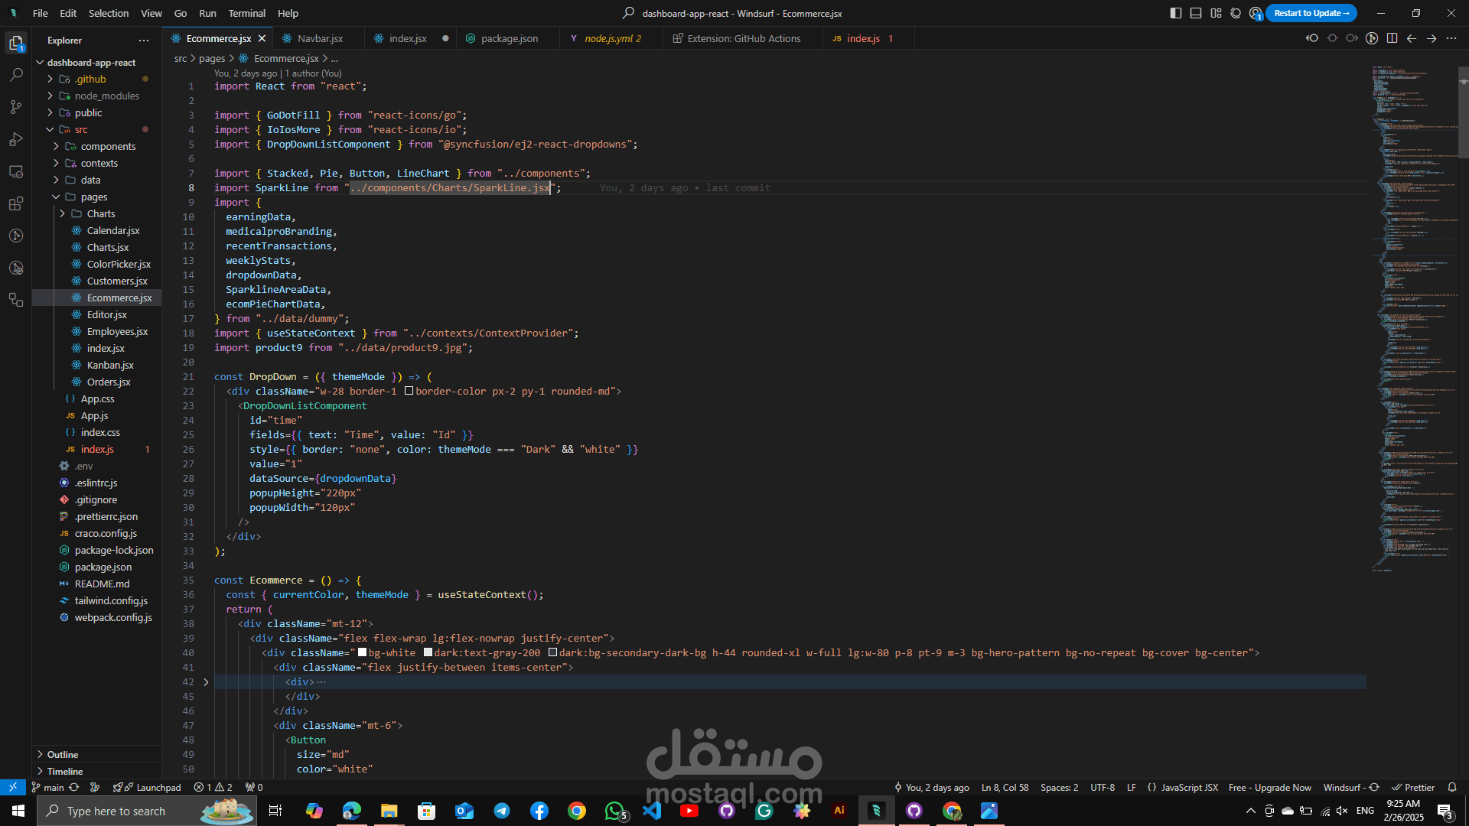Click the Prettier status bar item
This screenshot has width=1469, height=826.
click(x=1413, y=787)
